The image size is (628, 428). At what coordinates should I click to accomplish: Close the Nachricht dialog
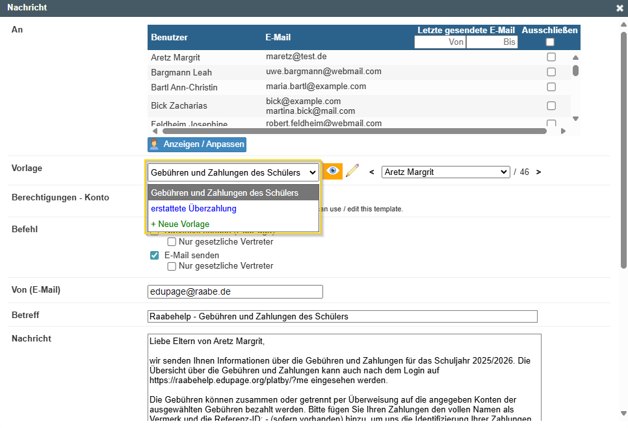[620, 8]
